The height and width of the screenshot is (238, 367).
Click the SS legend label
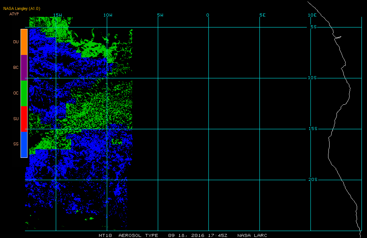pos(16,144)
